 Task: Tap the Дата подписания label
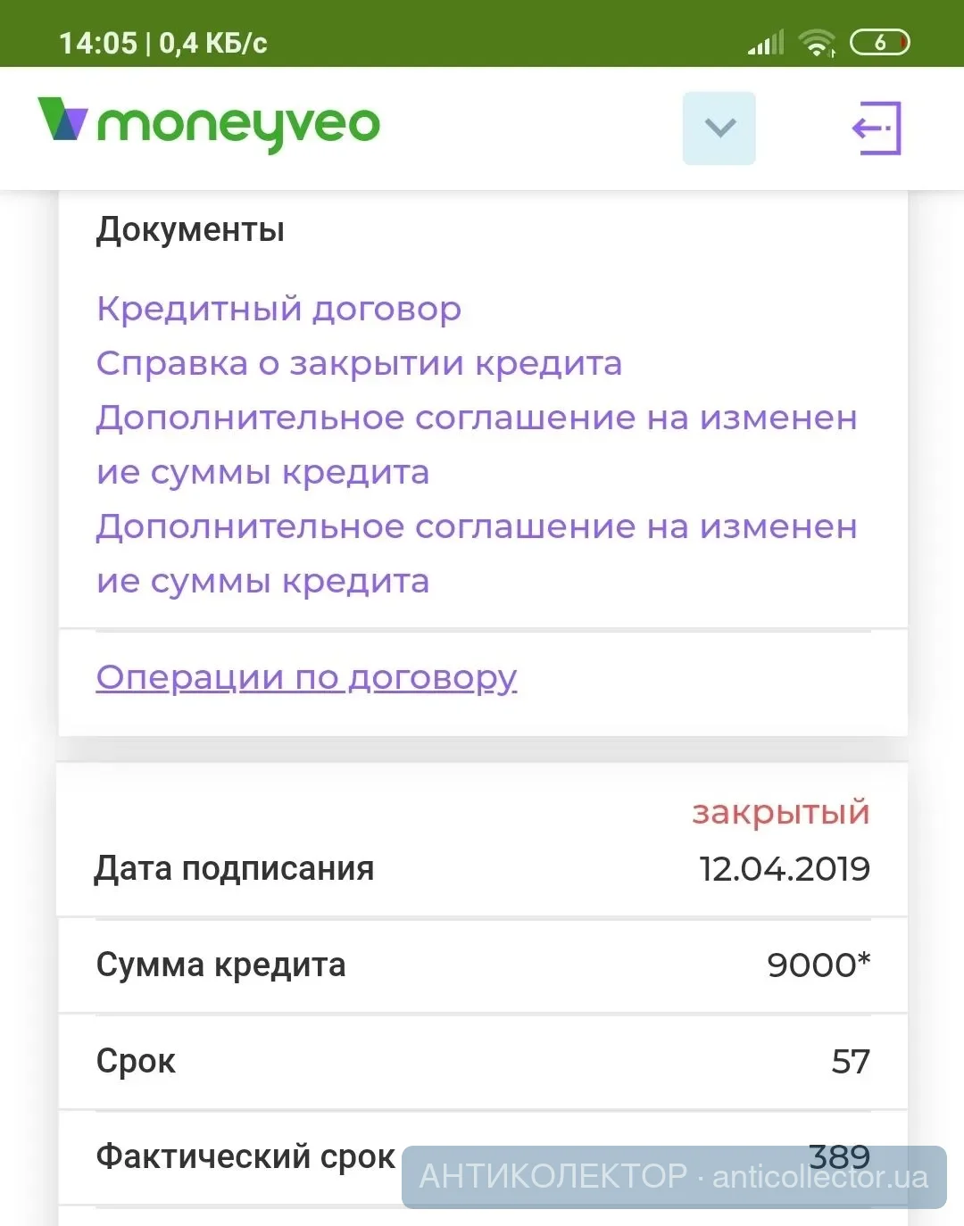click(235, 868)
